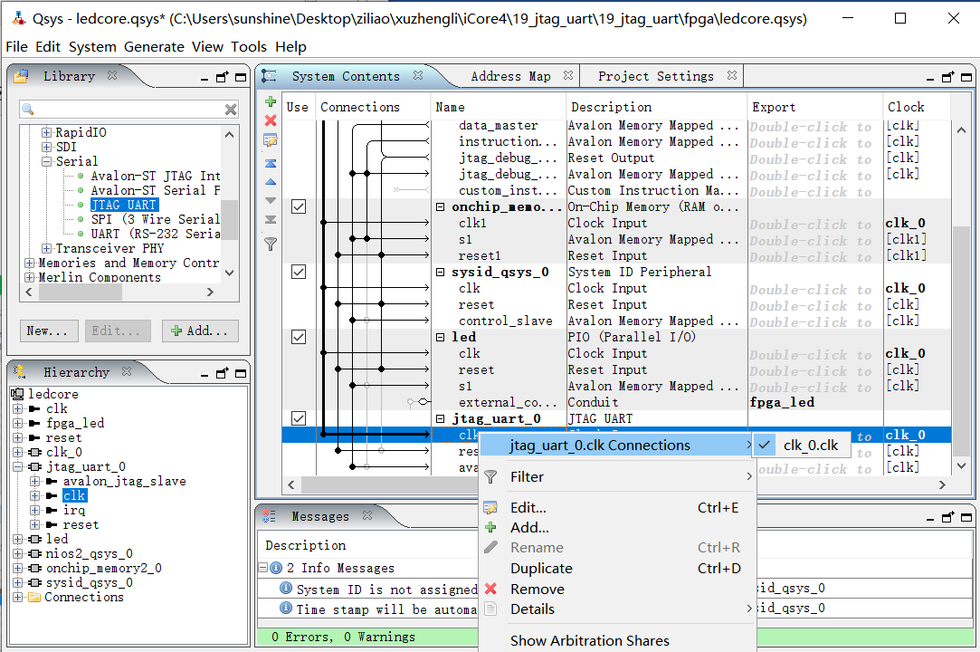Click the filter funnel icon in left toolbar
The height and width of the screenshot is (652, 980).
point(270,244)
